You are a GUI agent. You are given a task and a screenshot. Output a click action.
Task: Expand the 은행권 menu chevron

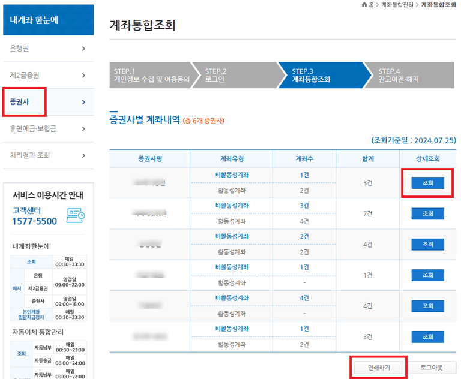click(x=83, y=49)
